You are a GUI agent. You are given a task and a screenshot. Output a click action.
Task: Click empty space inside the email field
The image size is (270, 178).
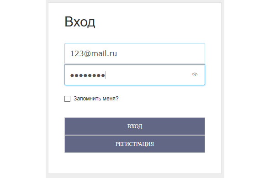click(x=160, y=53)
